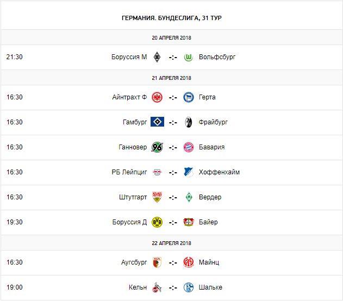Click the РБ Лейпциг team name

[129, 172]
